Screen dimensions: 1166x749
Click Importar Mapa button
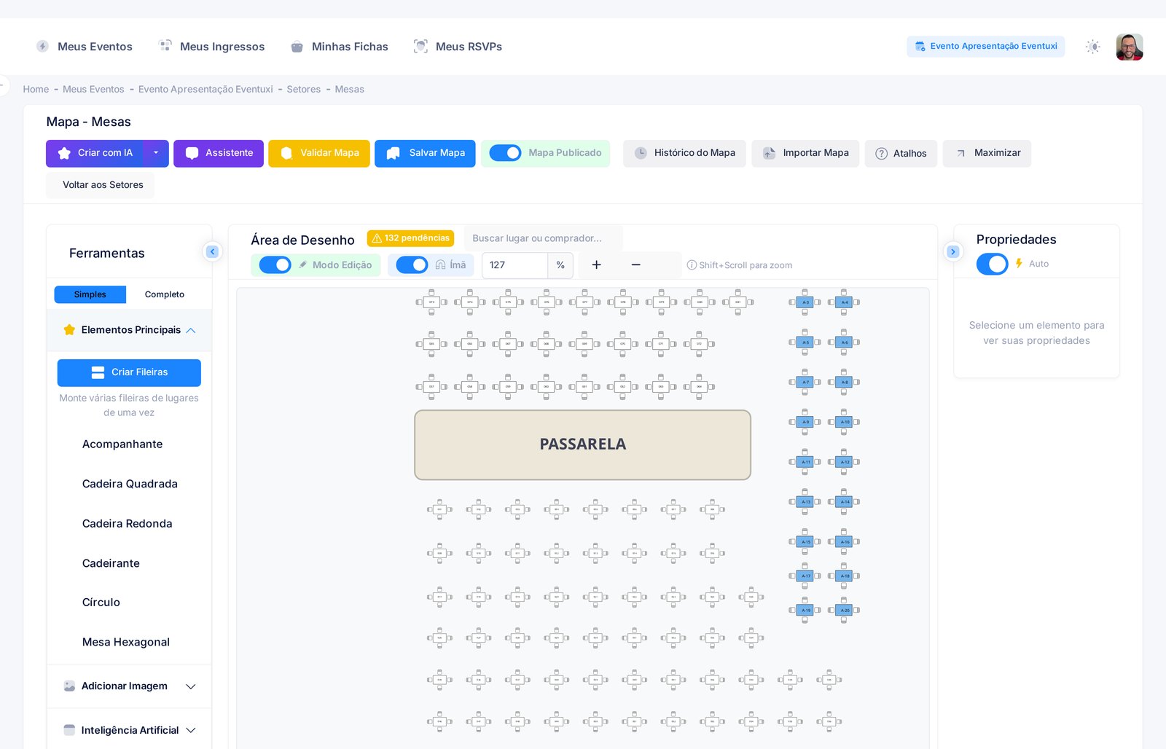tap(805, 153)
